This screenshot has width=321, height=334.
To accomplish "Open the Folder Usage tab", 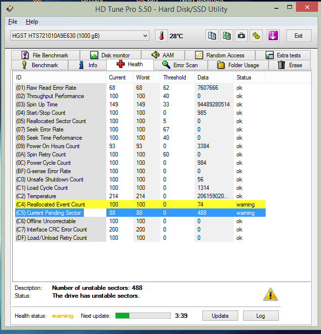I will coord(238,65).
